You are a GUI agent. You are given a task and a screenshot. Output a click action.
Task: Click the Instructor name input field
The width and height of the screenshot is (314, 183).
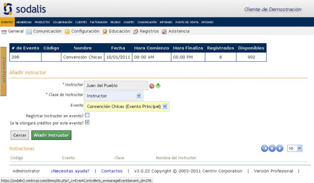(116, 85)
